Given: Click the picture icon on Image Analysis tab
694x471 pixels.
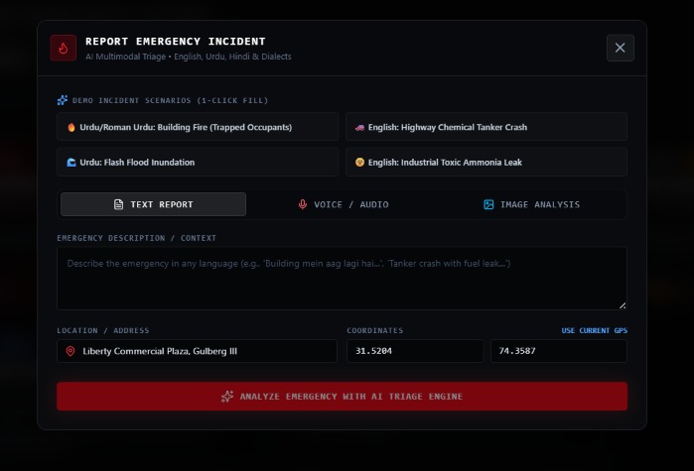Looking at the screenshot, I should click(x=488, y=204).
